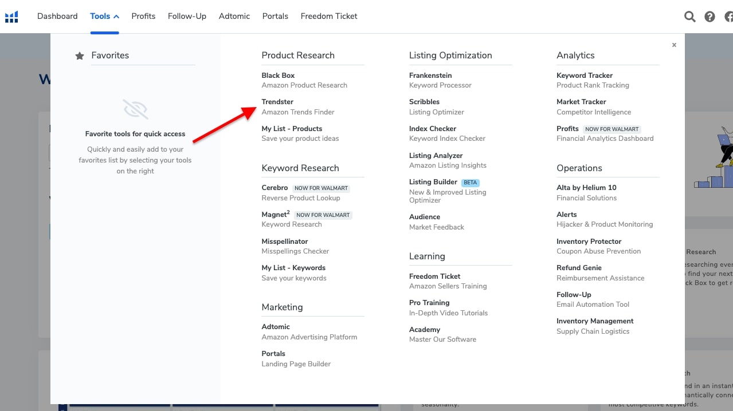Click the Helium 10 logo icon
733x411 pixels.
(x=11, y=17)
